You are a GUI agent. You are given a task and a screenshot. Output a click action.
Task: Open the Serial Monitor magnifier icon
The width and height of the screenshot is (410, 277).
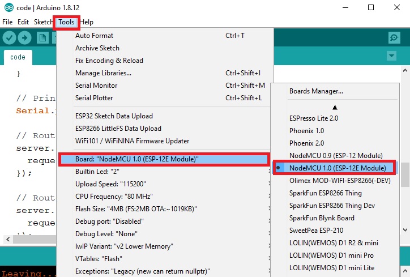(x=394, y=38)
